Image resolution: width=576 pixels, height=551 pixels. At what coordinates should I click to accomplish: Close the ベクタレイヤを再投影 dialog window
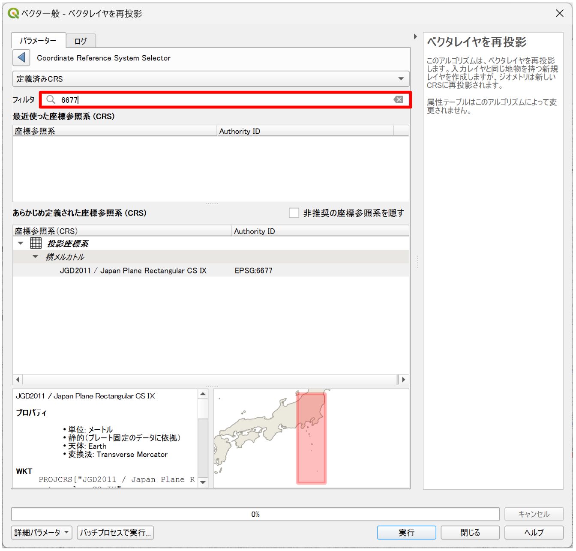tap(560, 13)
